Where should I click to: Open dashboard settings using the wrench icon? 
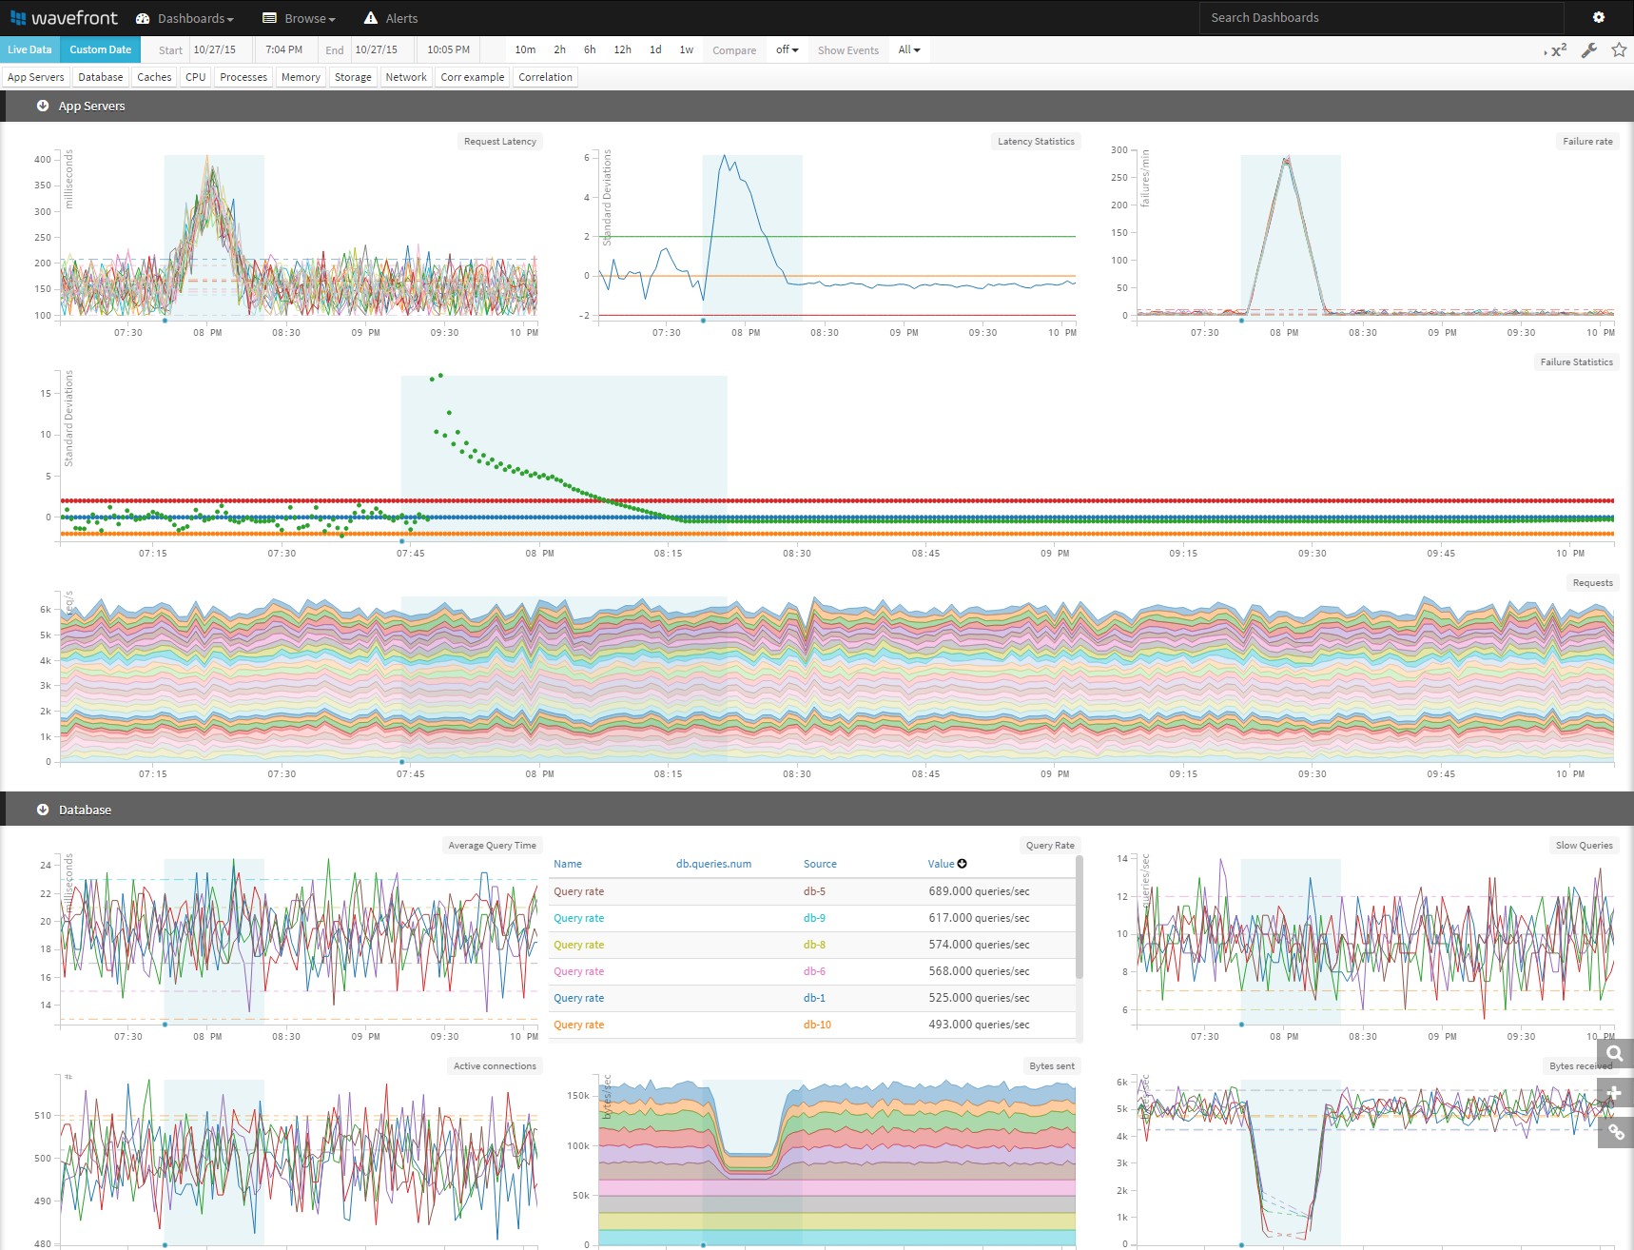click(1588, 50)
